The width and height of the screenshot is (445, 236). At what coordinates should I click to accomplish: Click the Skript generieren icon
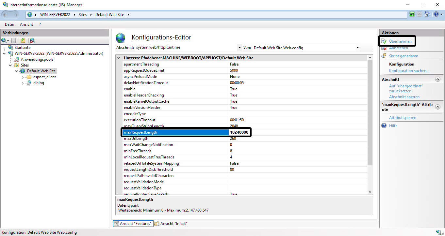point(384,56)
